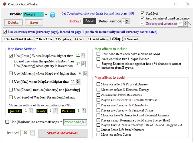
Task: Check Players have less Recovery Rate
Action: (98, 125)
